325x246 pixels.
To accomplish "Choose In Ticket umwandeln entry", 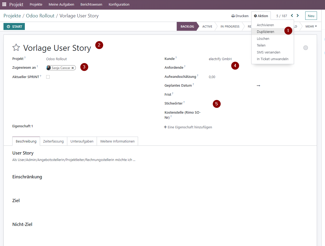I will pyautogui.click(x=272, y=59).
